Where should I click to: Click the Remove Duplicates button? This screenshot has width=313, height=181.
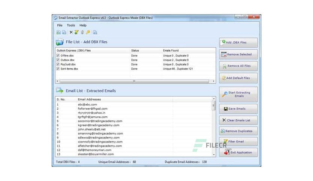pos(238,131)
